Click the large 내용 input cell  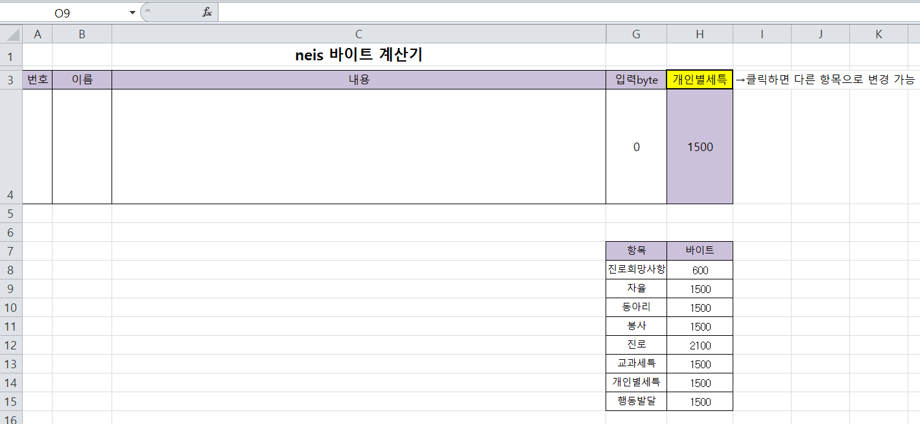(x=359, y=147)
